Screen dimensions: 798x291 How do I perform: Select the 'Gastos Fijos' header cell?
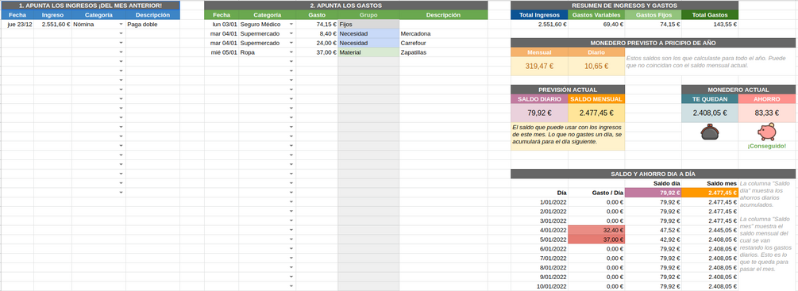click(653, 15)
